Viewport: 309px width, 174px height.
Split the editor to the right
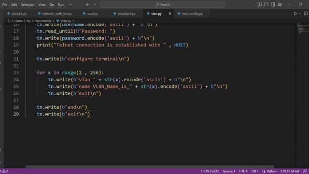[x=306, y=14]
